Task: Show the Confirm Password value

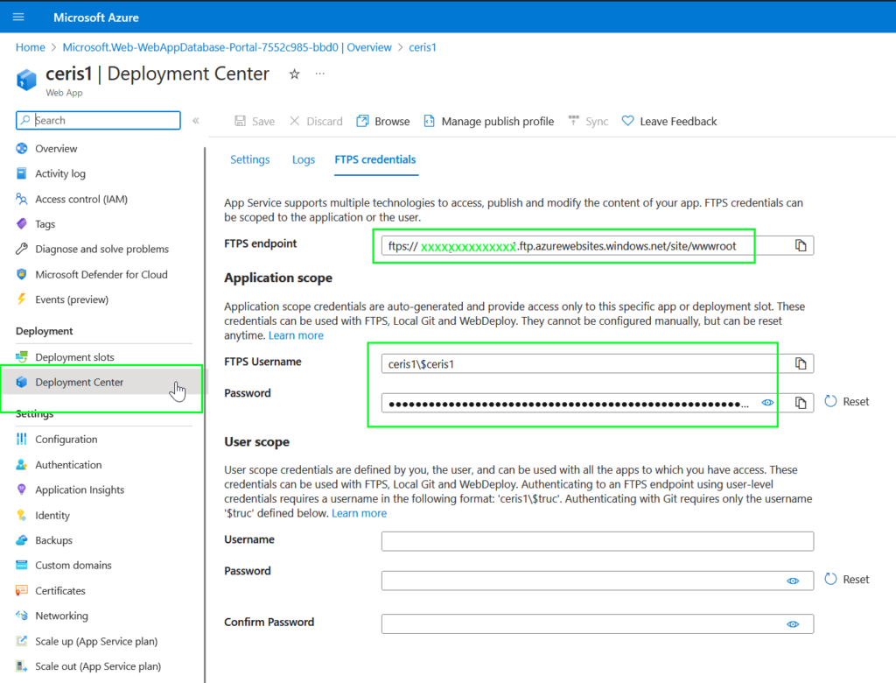Action: point(793,624)
